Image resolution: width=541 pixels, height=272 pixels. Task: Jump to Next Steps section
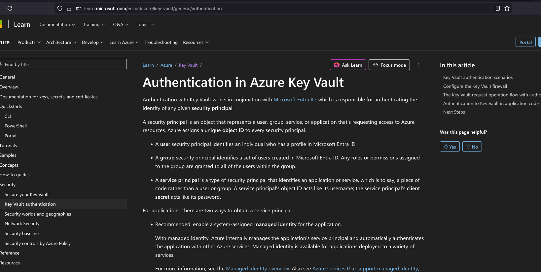(454, 112)
